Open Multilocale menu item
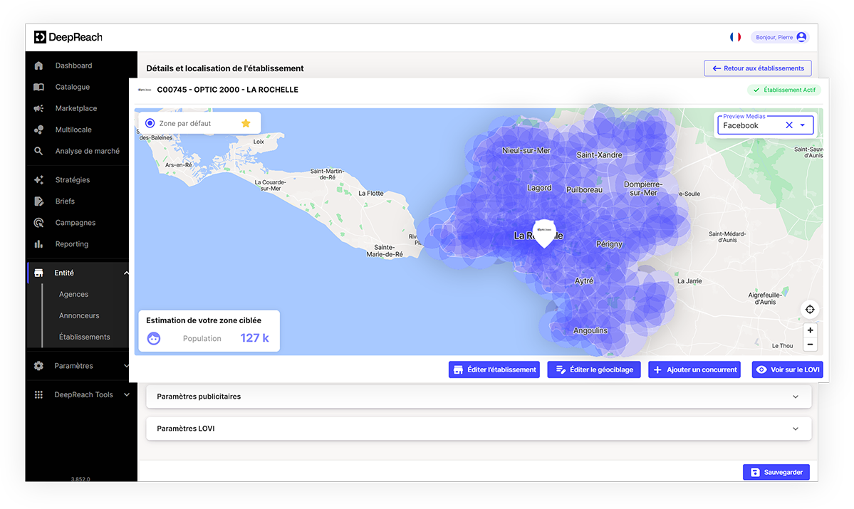Screen dimensions: 854x509 click(x=73, y=130)
